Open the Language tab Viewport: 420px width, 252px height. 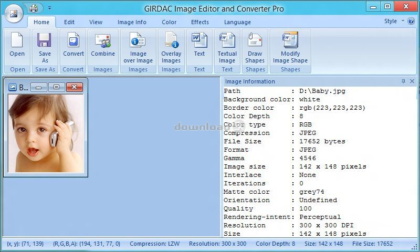coord(237,22)
